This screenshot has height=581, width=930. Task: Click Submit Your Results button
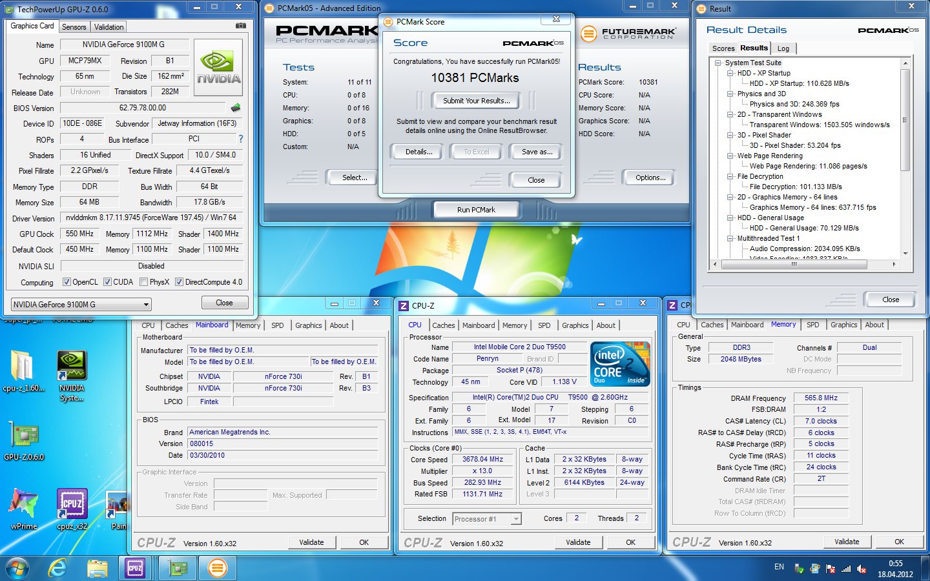coord(476,101)
